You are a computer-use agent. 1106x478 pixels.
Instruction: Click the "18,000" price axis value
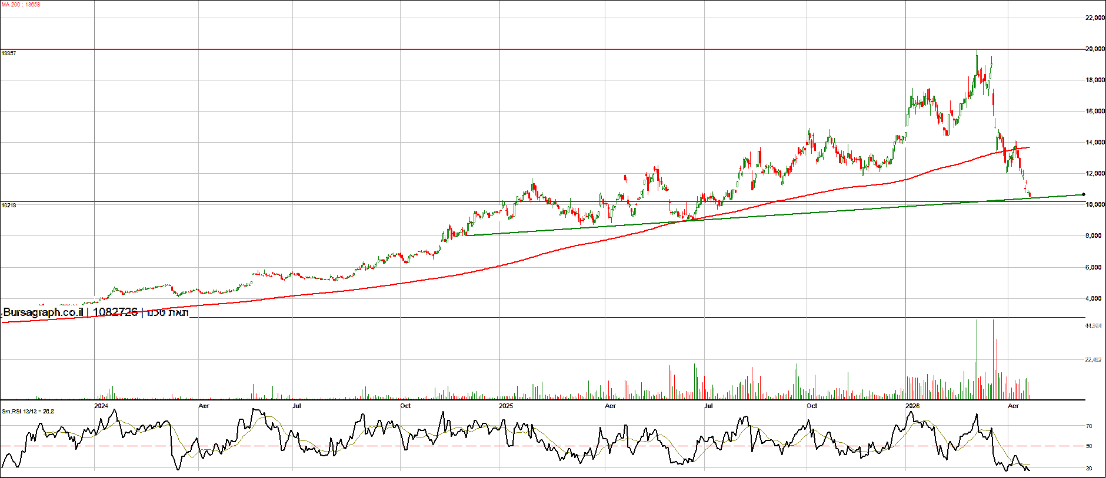coord(1094,80)
